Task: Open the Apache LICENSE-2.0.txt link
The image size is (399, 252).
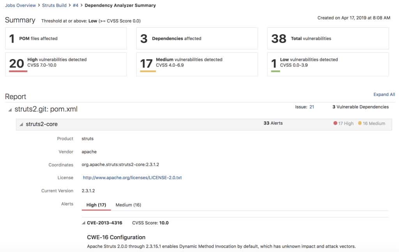Action: click(x=132, y=177)
